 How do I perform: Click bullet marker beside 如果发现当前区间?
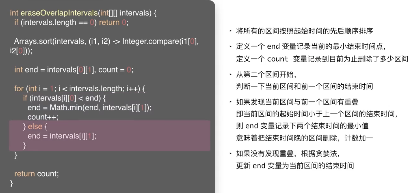pos(231,102)
